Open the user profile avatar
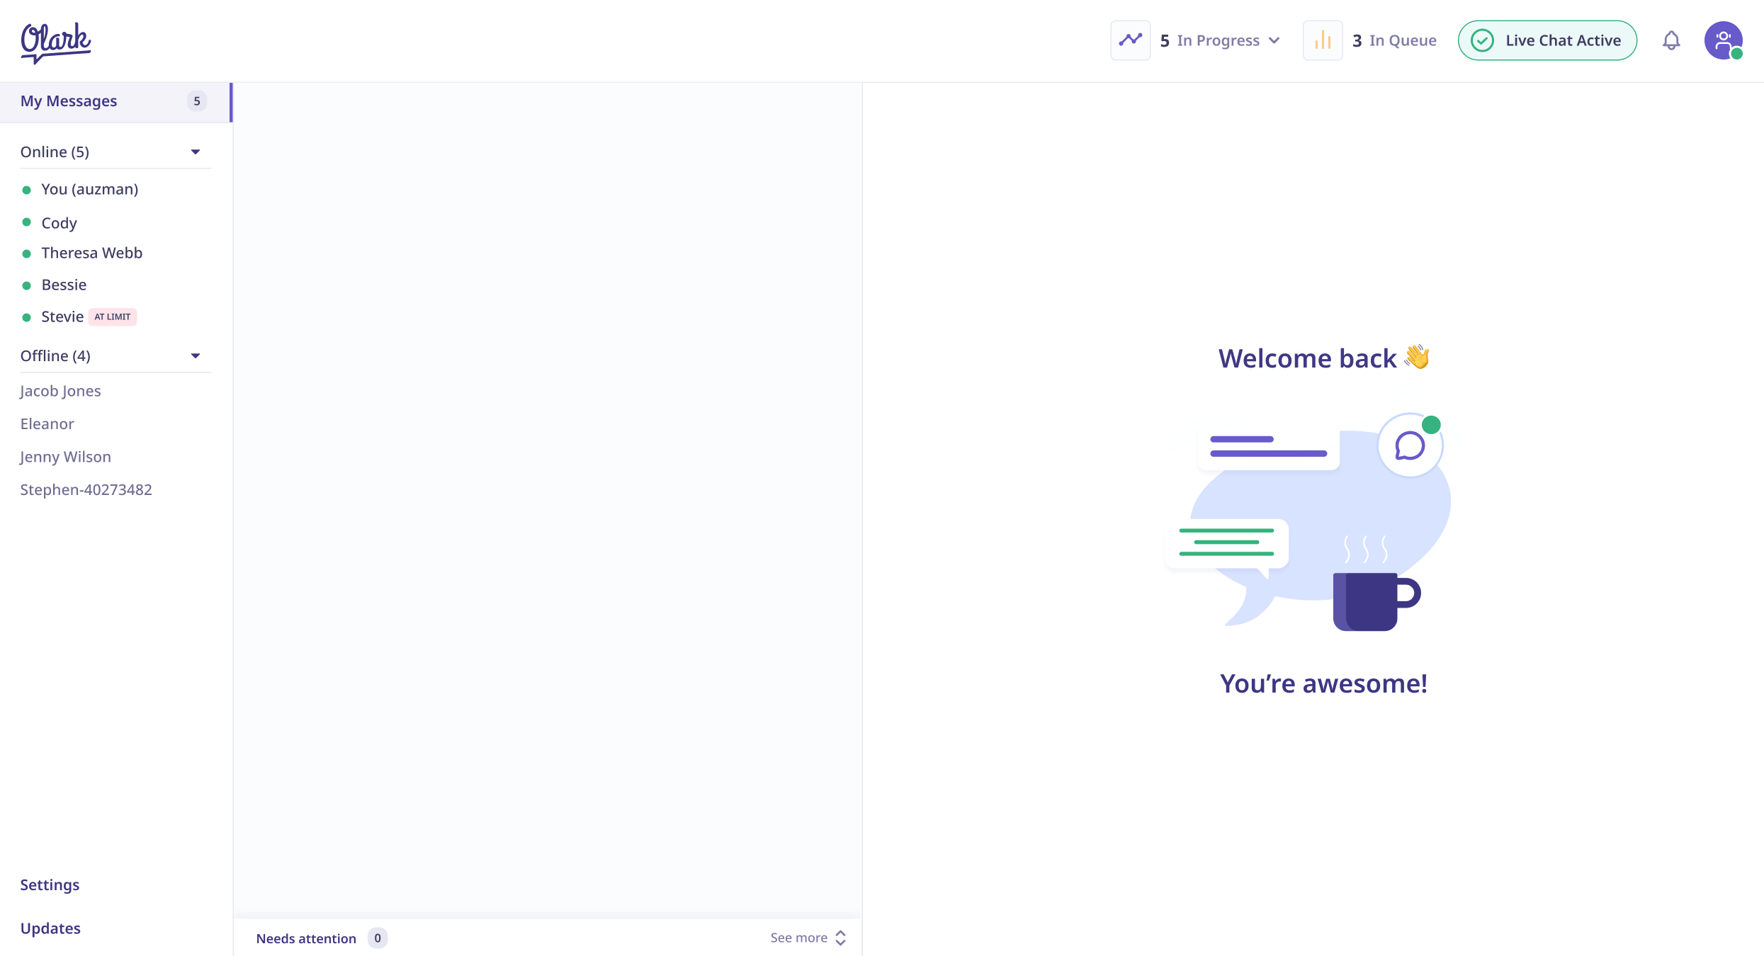The width and height of the screenshot is (1764, 956). (1724, 40)
